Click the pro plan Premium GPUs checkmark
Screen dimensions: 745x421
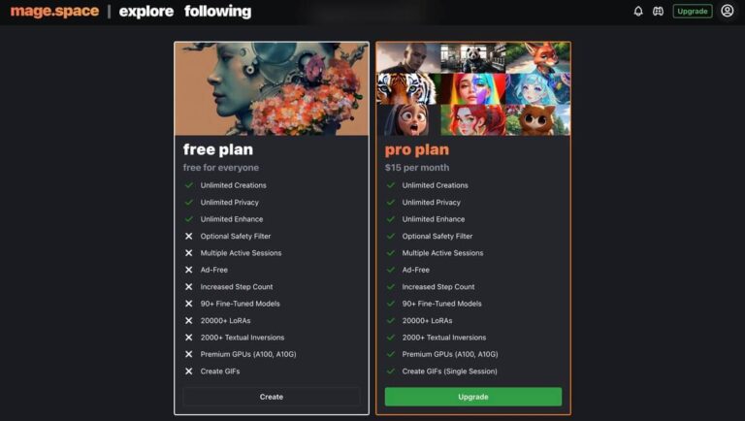391,354
